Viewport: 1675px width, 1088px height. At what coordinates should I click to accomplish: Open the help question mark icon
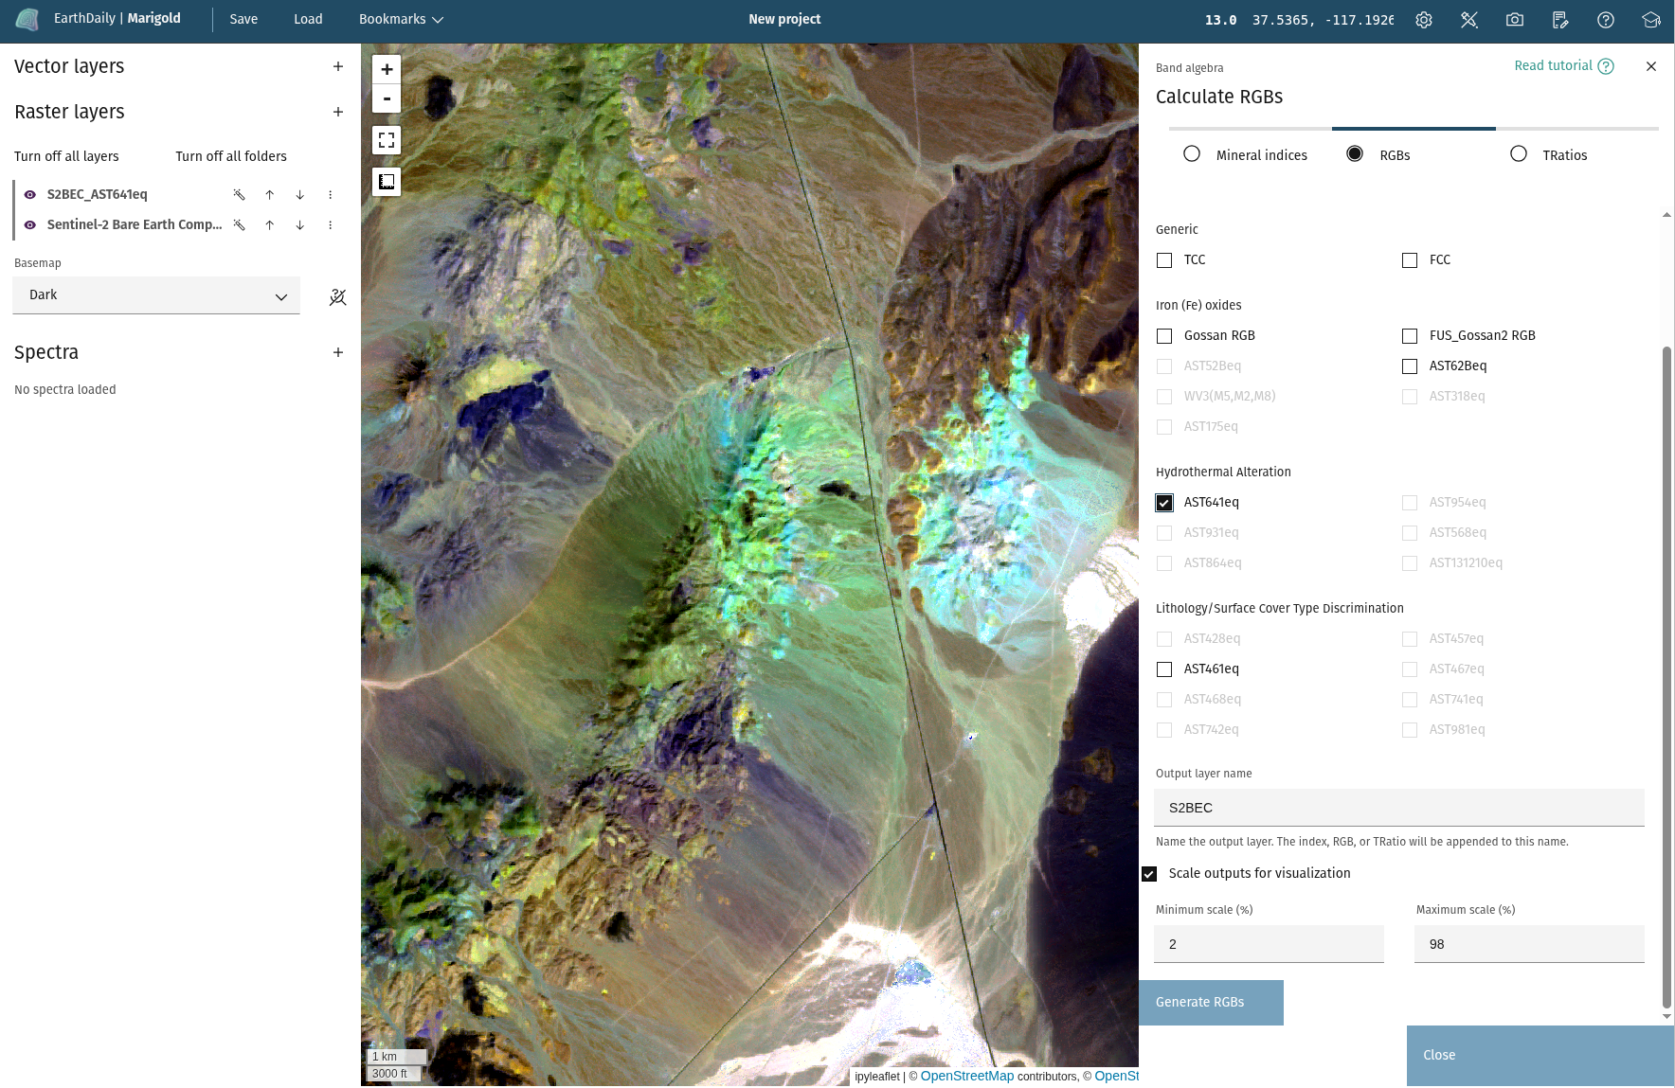[x=1605, y=20]
